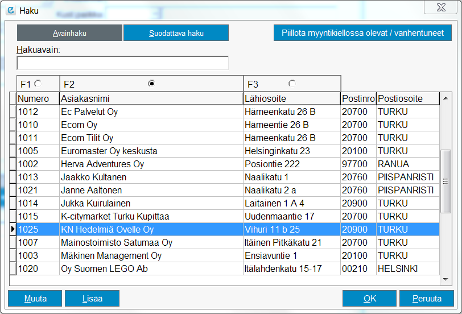Cancel with the Peruuta button
This screenshot has height=314, width=462.
click(427, 299)
